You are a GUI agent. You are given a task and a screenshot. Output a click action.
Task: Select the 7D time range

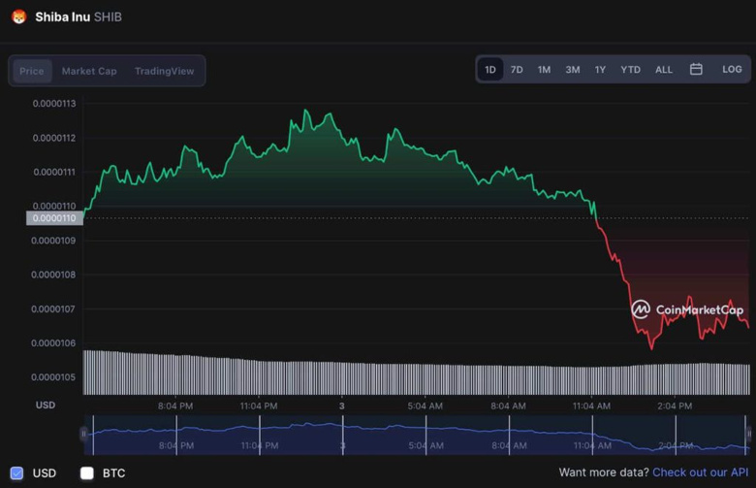(517, 70)
